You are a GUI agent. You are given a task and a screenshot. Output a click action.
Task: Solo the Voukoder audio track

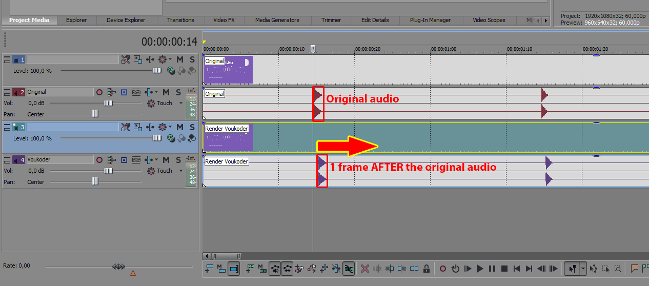click(x=178, y=160)
